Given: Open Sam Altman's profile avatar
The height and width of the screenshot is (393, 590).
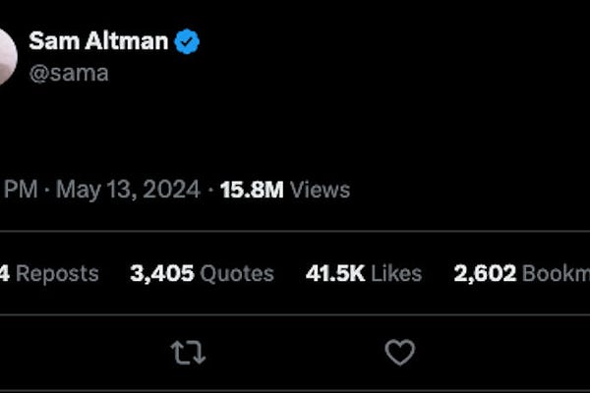Looking at the screenshot, I should pyautogui.click(x=6, y=57).
